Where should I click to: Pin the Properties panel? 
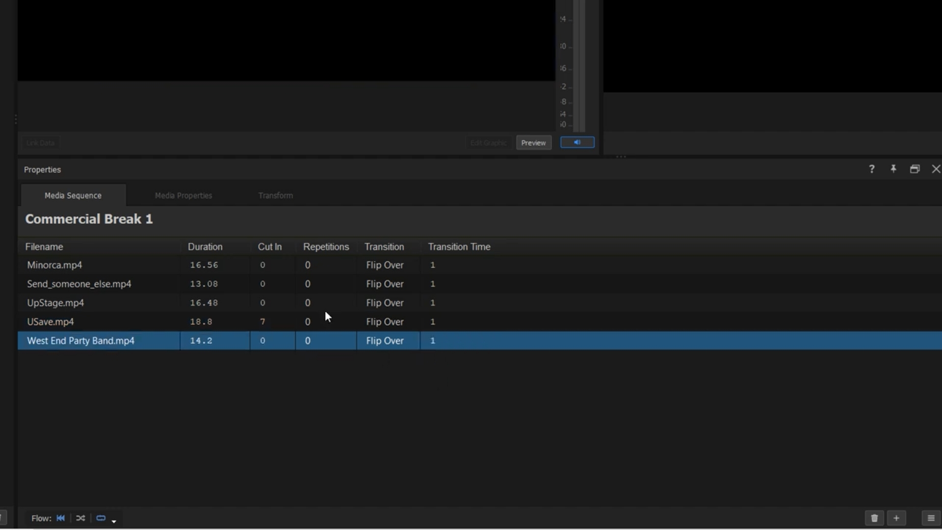(x=893, y=169)
